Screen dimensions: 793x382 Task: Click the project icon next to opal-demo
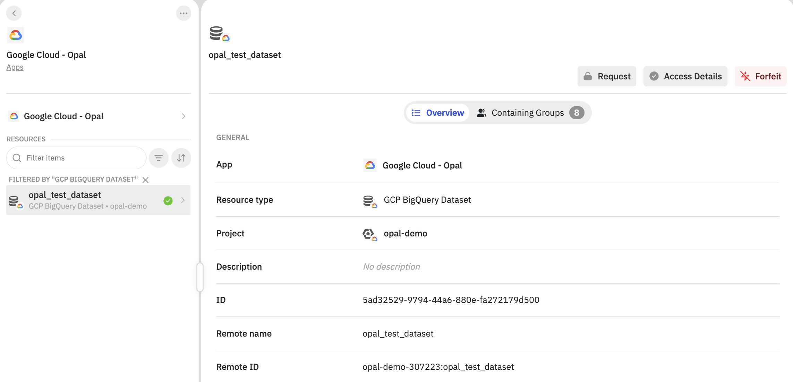click(370, 235)
